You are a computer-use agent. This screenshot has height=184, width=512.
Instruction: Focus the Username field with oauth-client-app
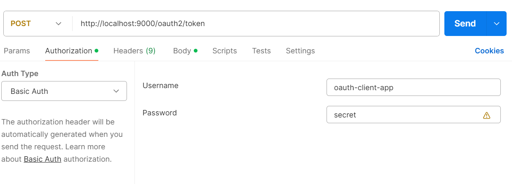click(x=413, y=87)
